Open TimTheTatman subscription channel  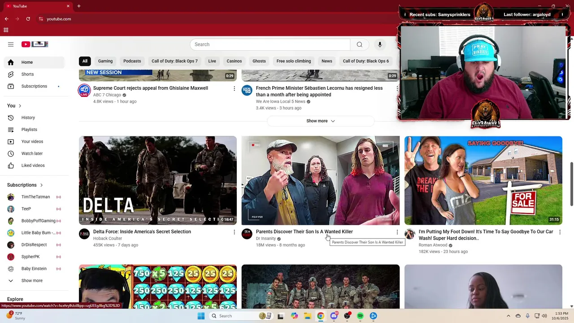click(34, 197)
